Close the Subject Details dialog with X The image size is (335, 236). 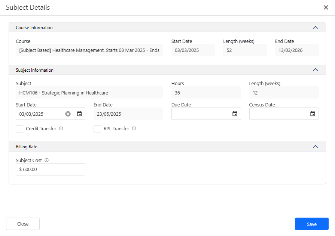326,7
